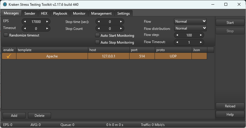246x128 pixels.
Task: Sort by the port column header
Action: 142,50
